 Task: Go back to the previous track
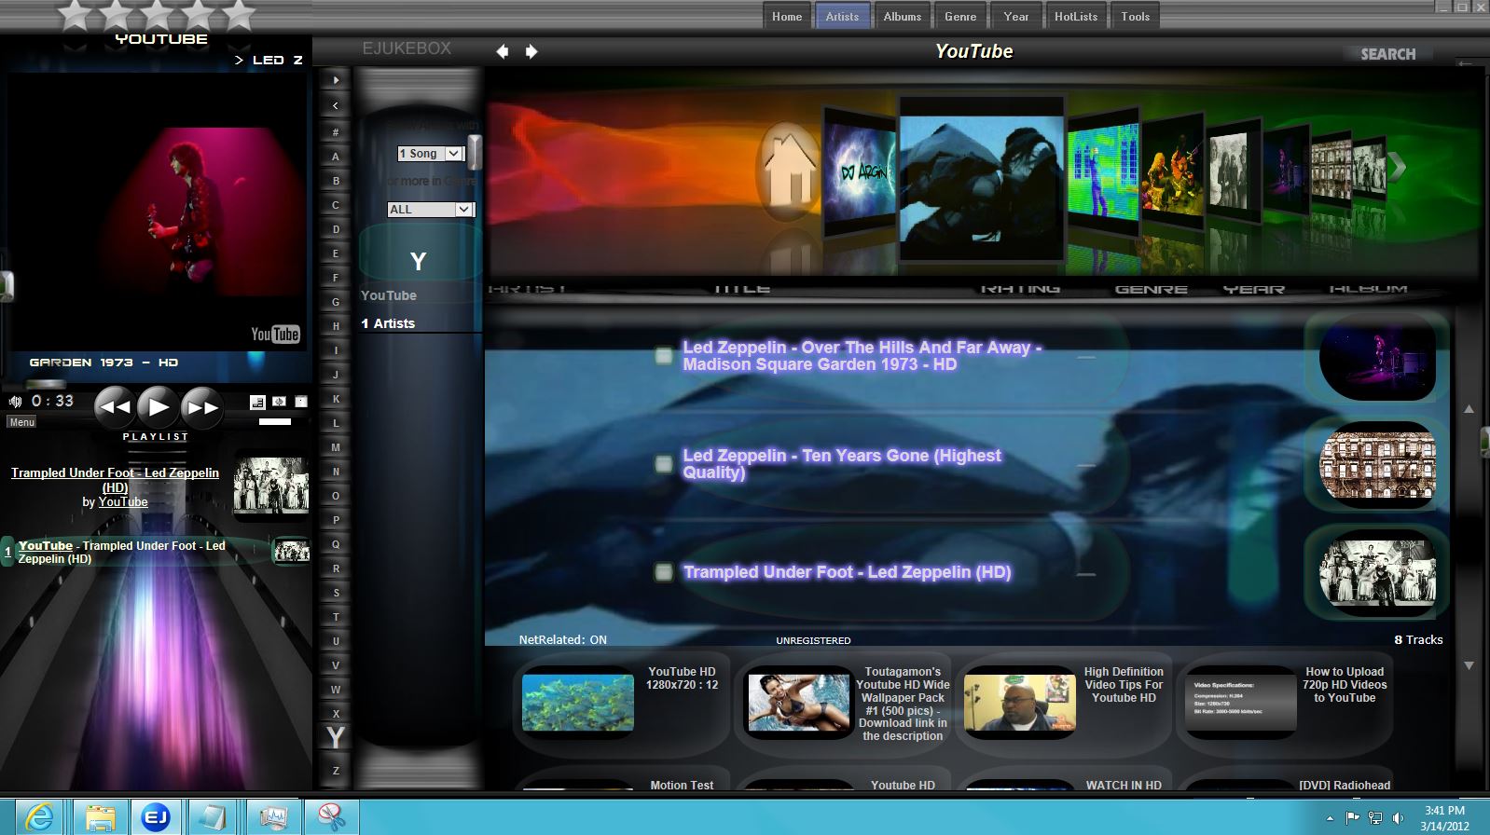coord(115,407)
